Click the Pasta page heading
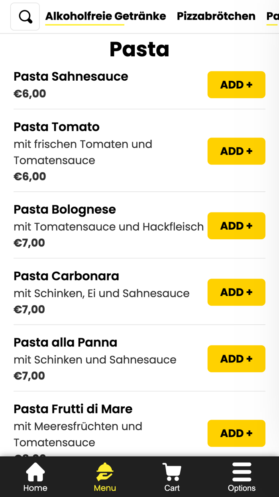Viewport: 279px width, 497px height. [x=139, y=49]
